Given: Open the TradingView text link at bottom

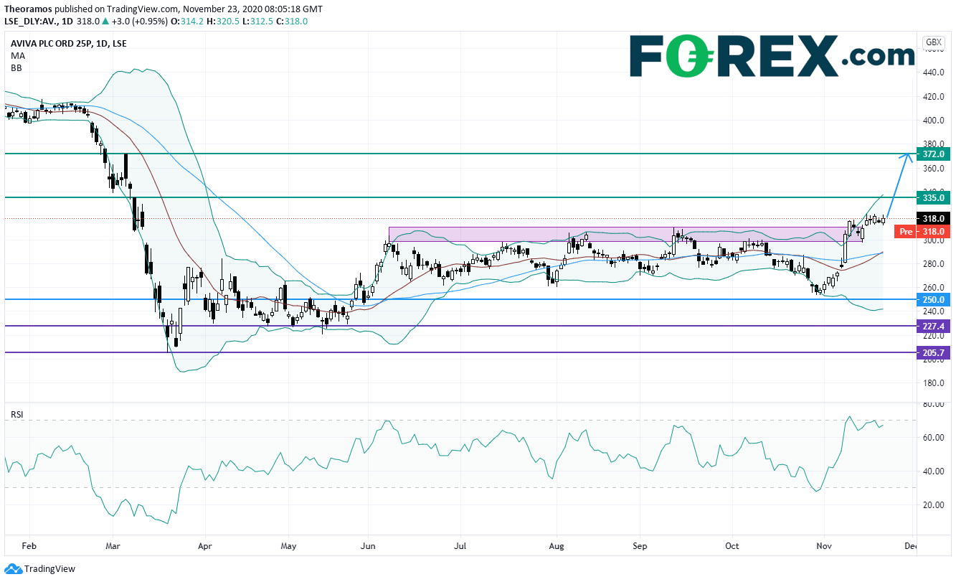Looking at the screenshot, I should 49,569.
